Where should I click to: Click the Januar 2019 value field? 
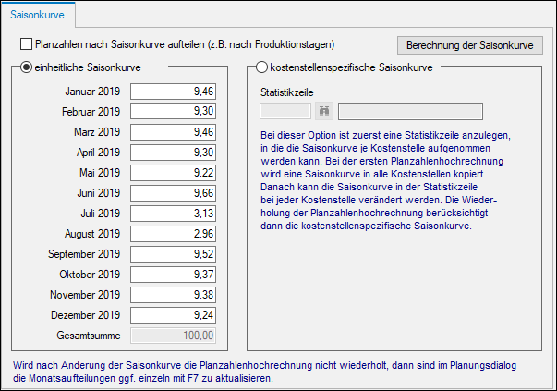click(x=173, y=92)
